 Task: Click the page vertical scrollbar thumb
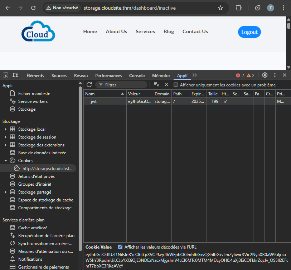(x=288, y=25)
